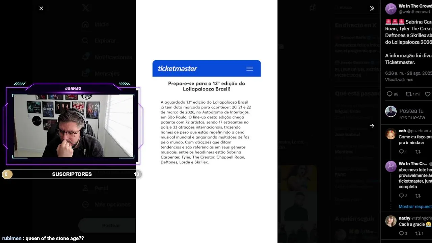The height and width of the screenshot is (243, 432).
Task: Reply to cah's comment with 1 reply
Action: click(x=403, y=152)
